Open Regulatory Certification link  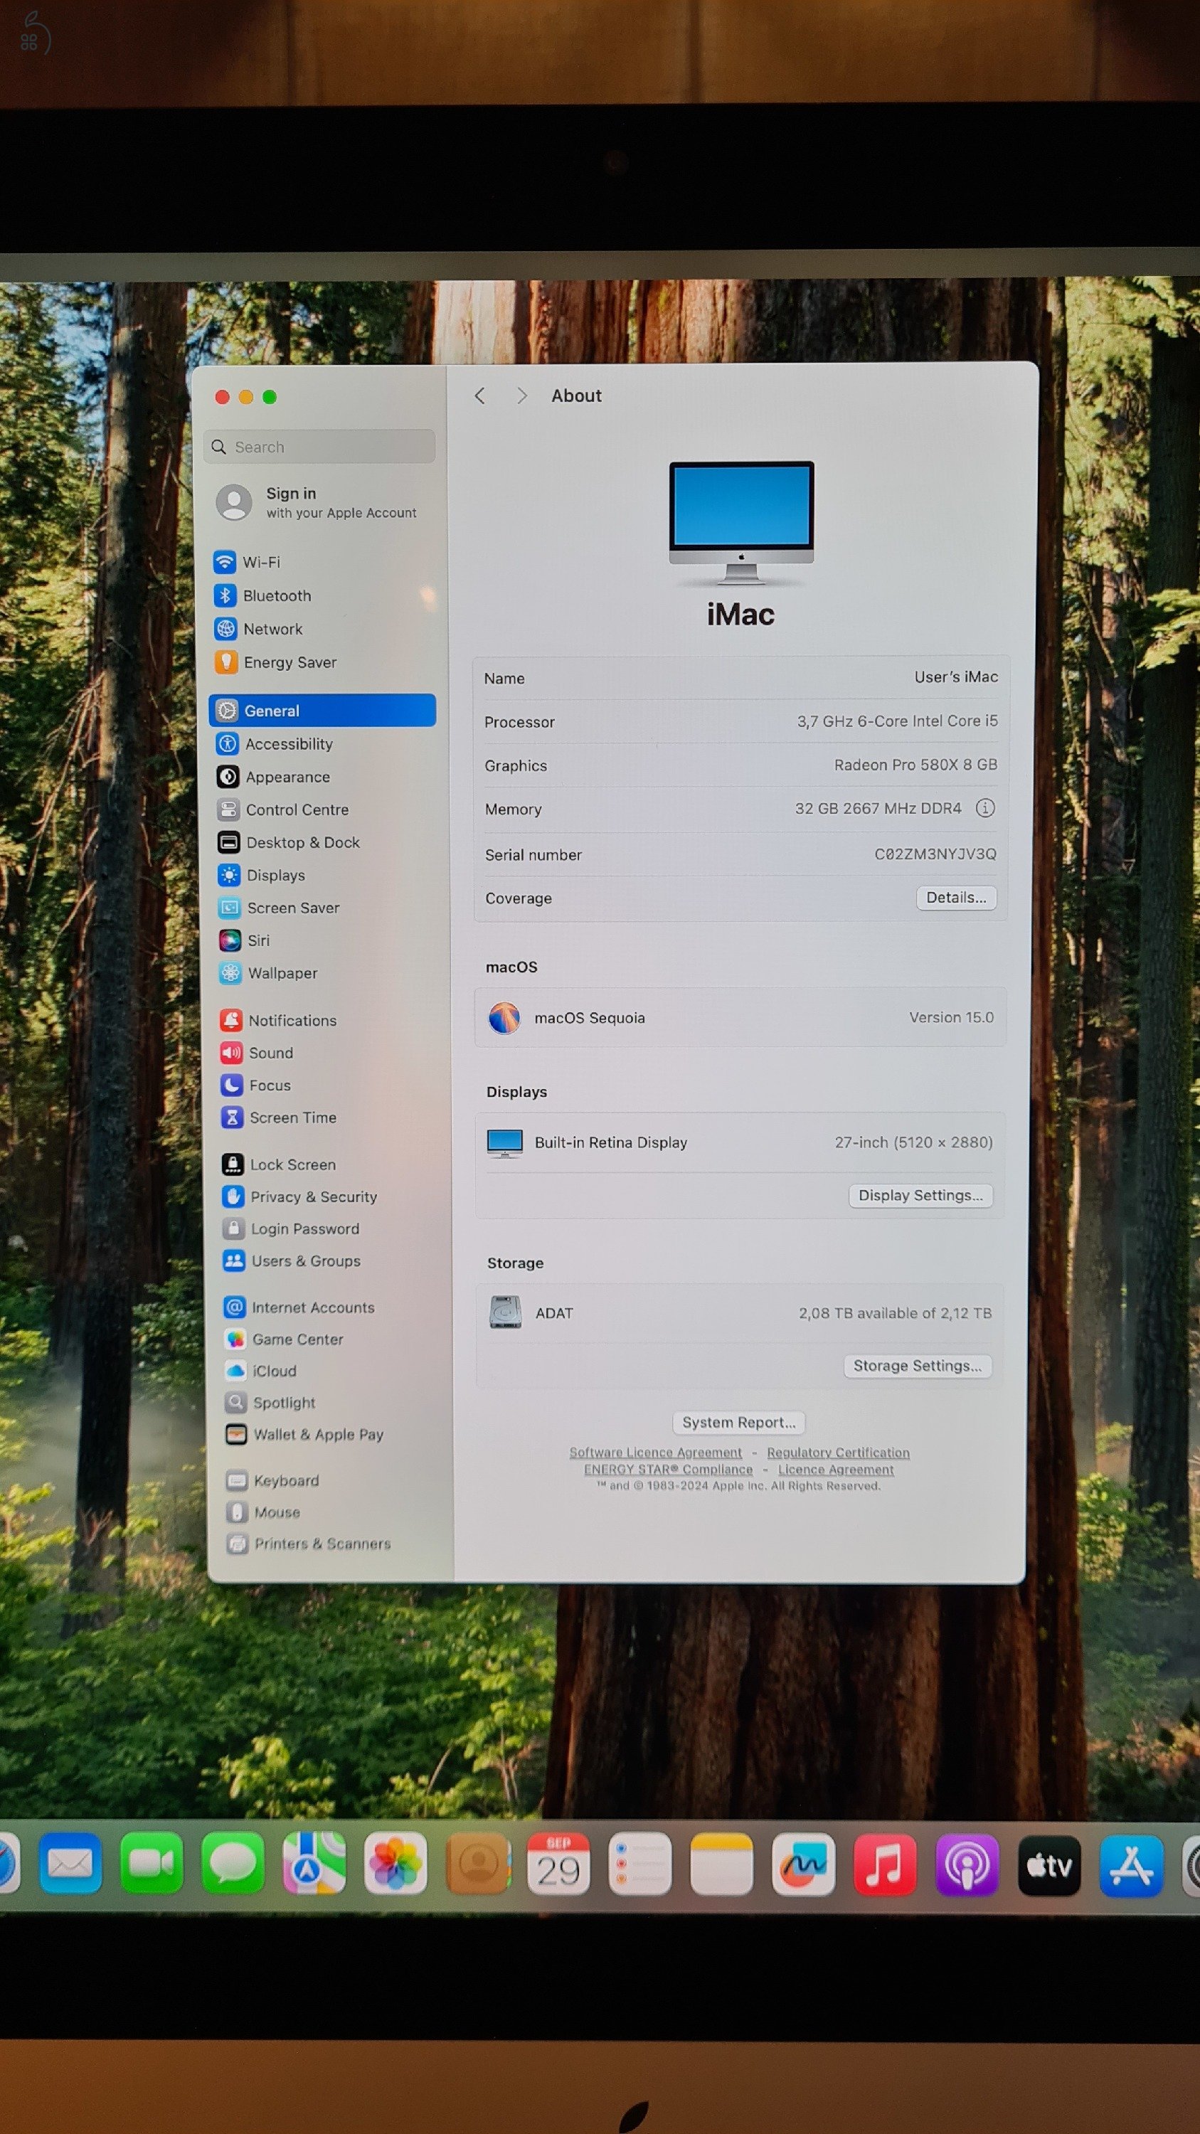click(x=838, y=1453)
